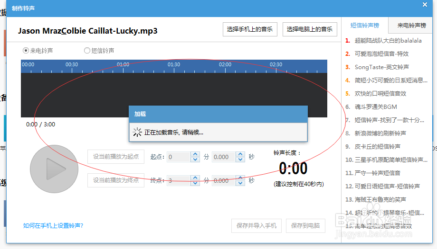Image resolution: width=437 pixels, height=249 pixels.
Task: Select ringtone 新浪微博的刷新铃声
Action: point(380,133)
